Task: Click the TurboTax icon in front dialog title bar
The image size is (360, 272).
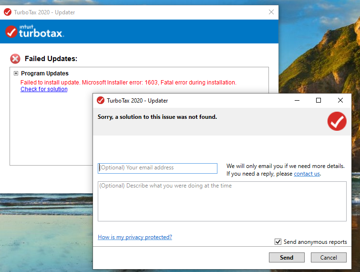Action: (x=101, y=100)
